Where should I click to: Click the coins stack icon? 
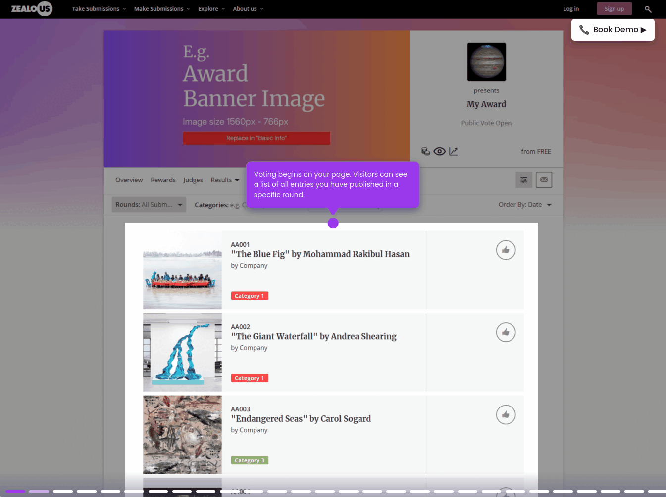pos(425,151)
